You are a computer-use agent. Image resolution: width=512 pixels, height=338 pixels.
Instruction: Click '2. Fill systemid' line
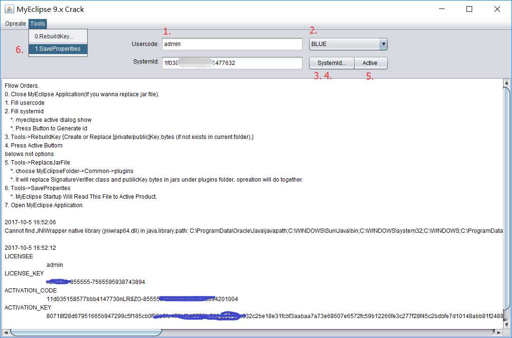click(24, 111)
